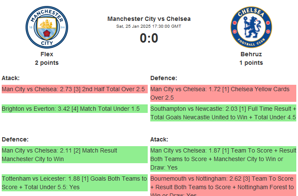The image size is (298, 196).
Task: Click Behruz's 1 points label
Action: [251, 63]
